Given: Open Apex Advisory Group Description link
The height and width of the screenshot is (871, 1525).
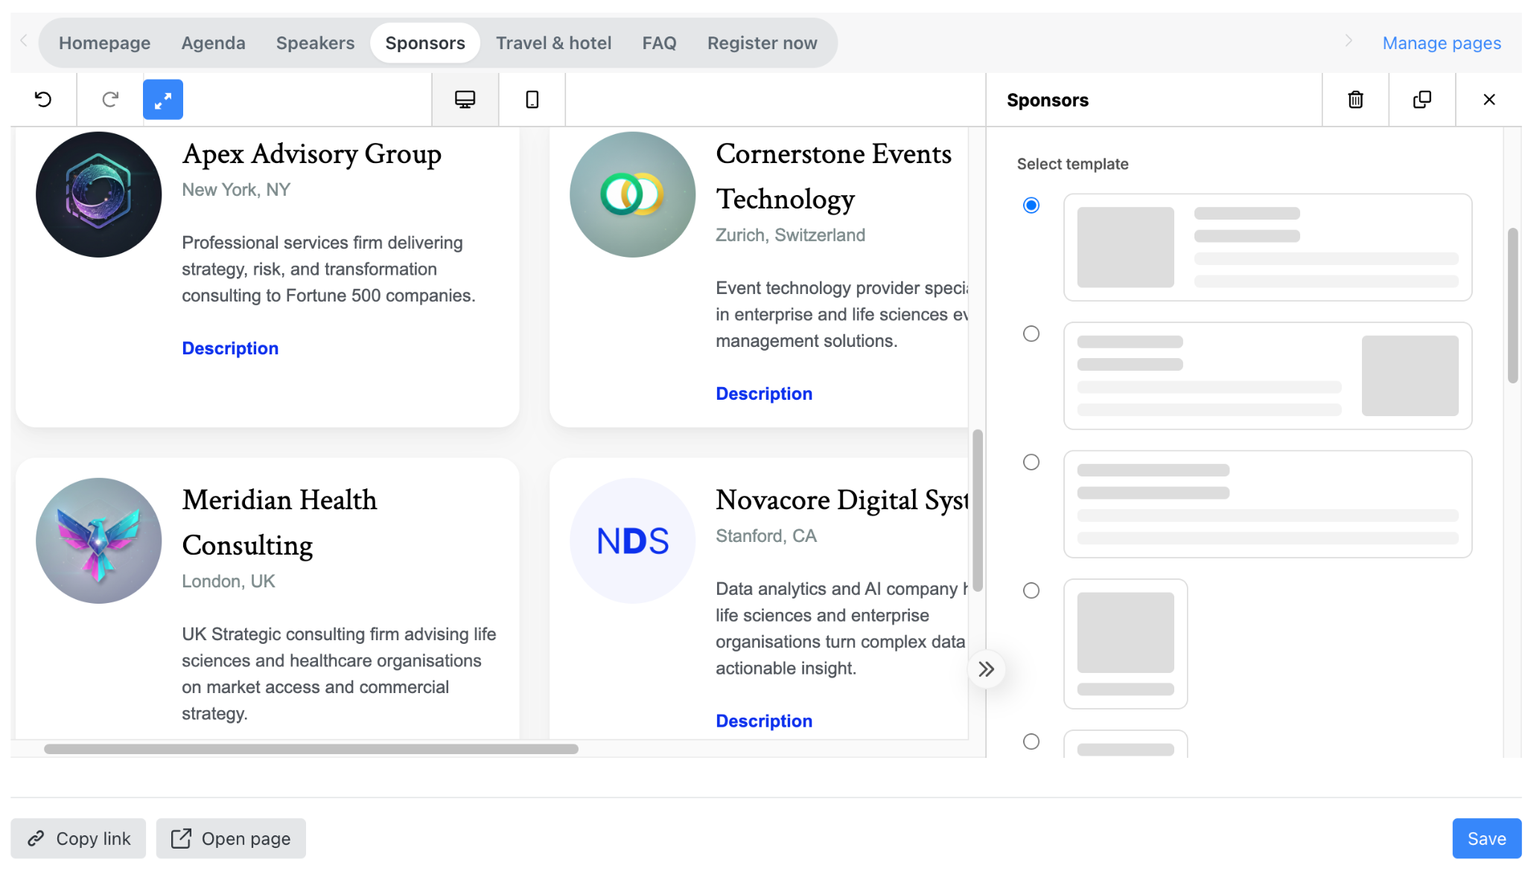Looking at the screenshot, I should [230, 348].
